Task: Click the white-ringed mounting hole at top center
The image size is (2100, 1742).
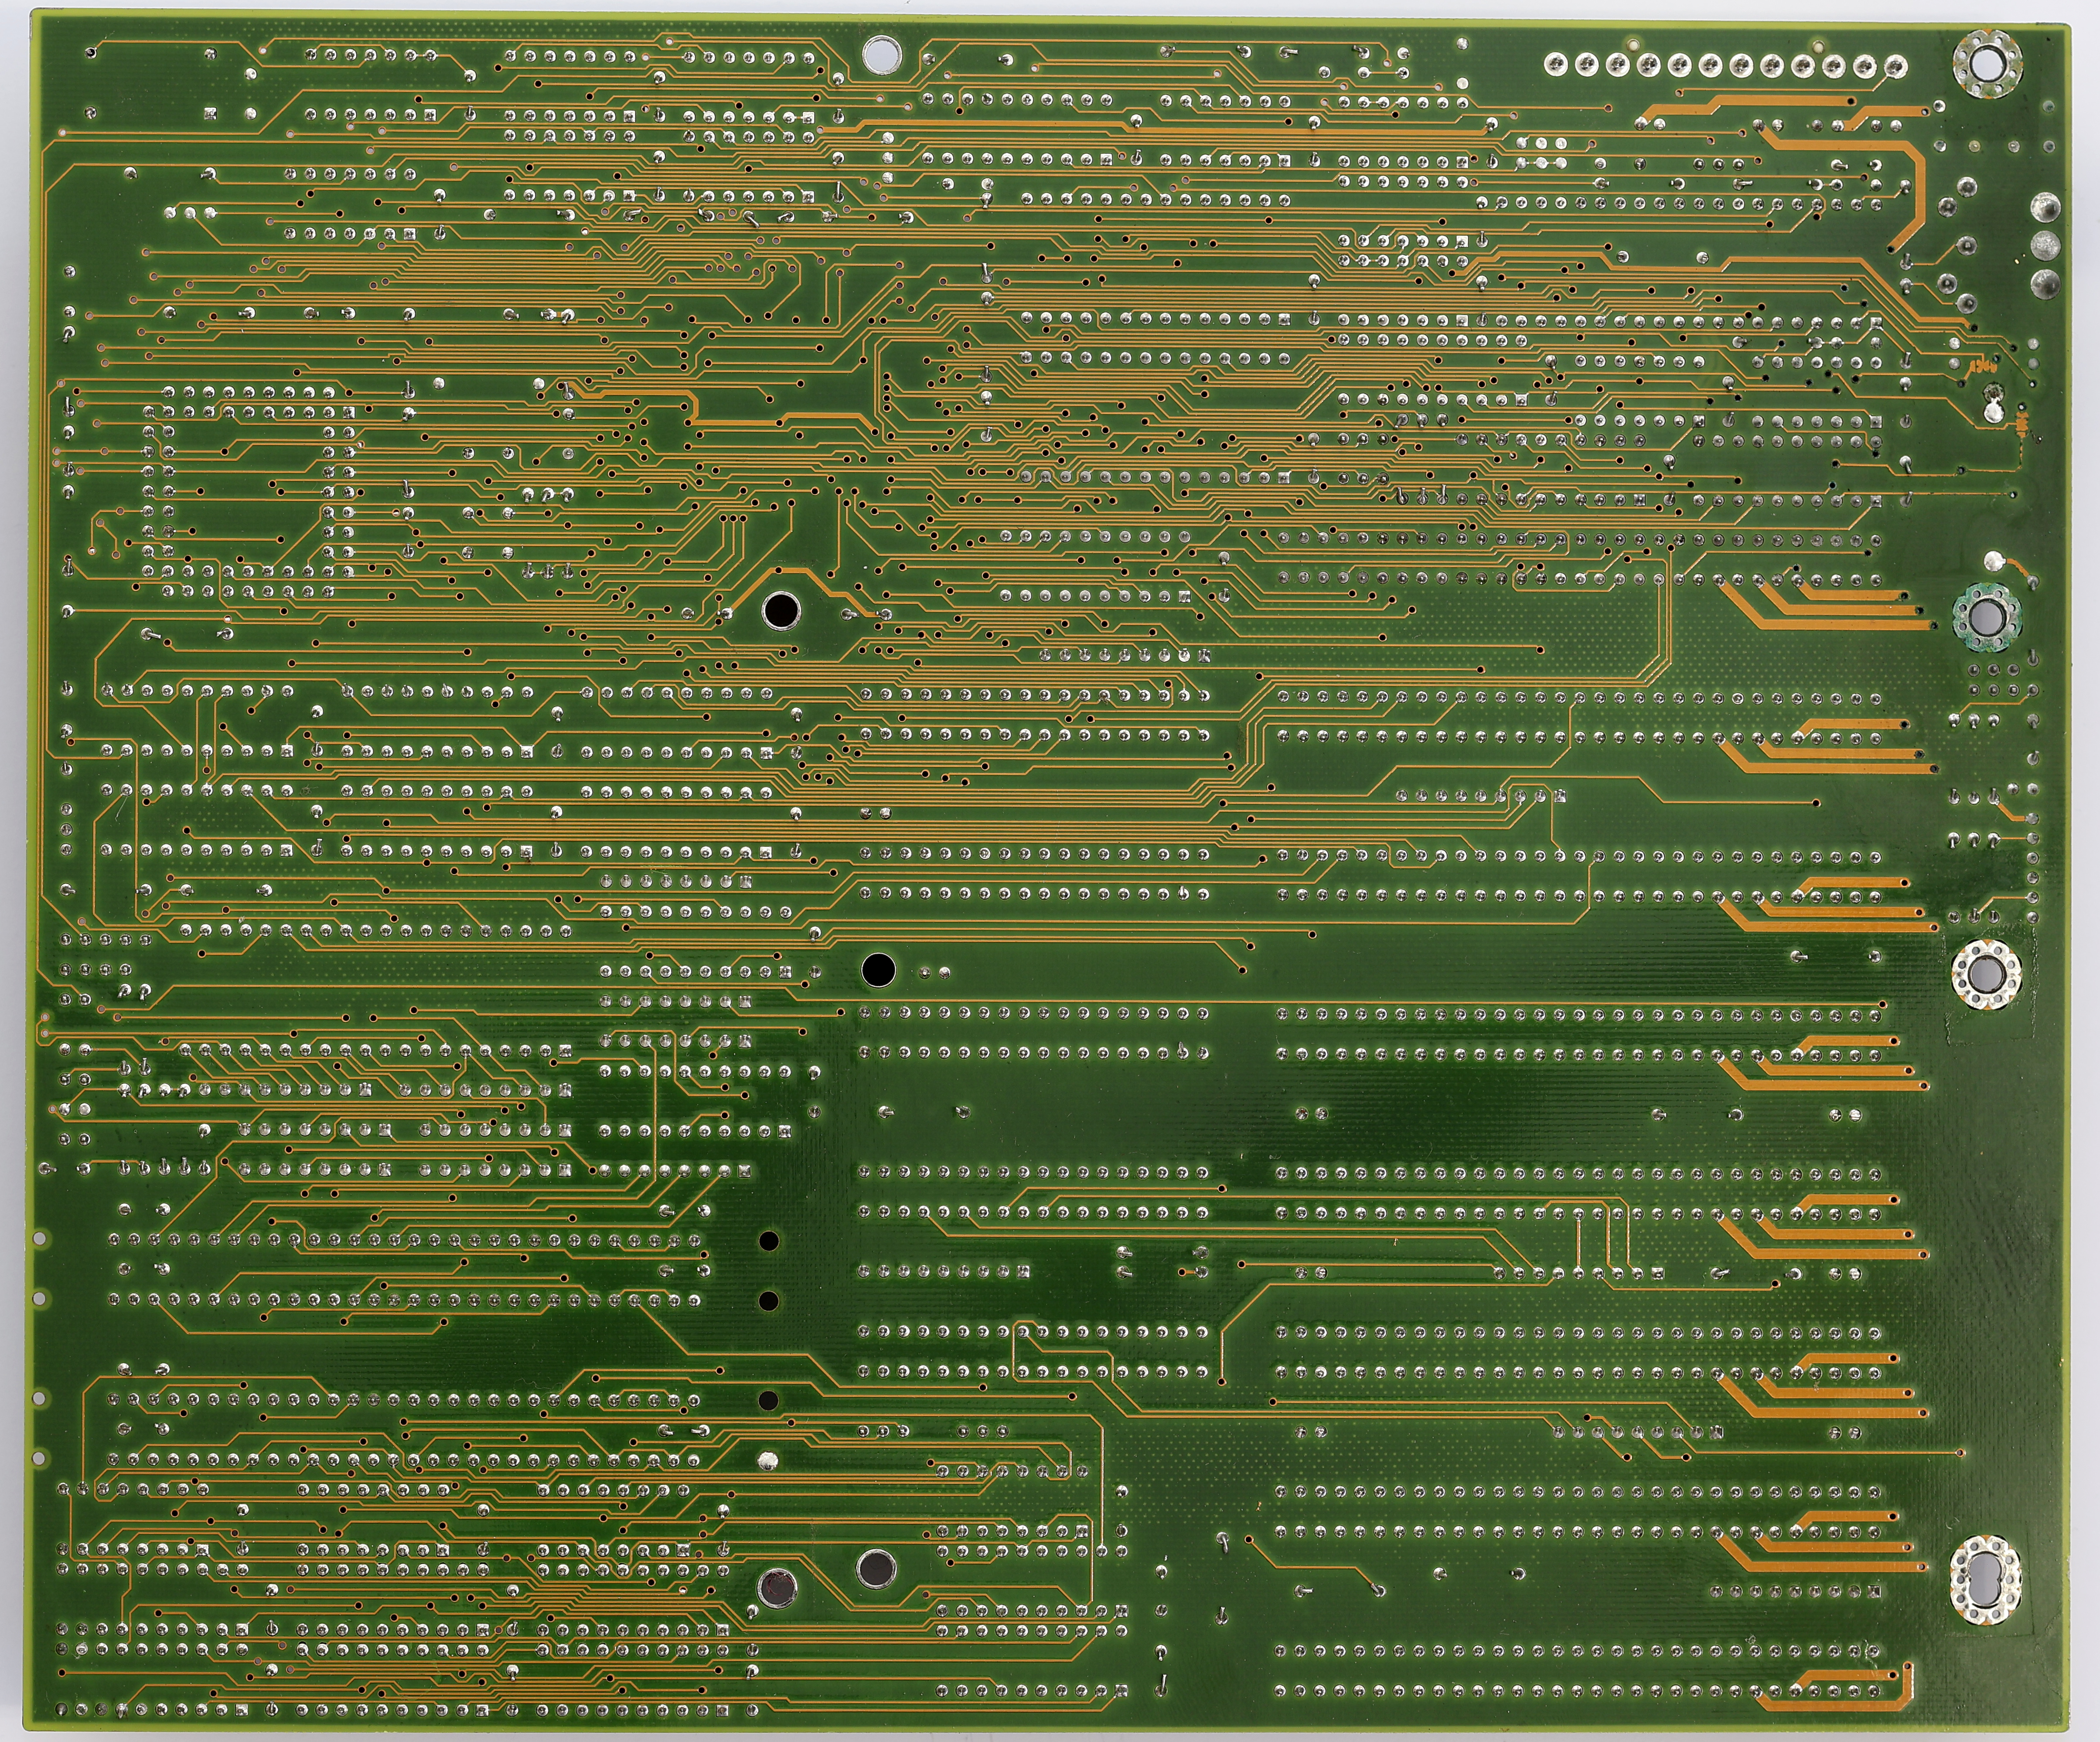Action: [882, 55]
